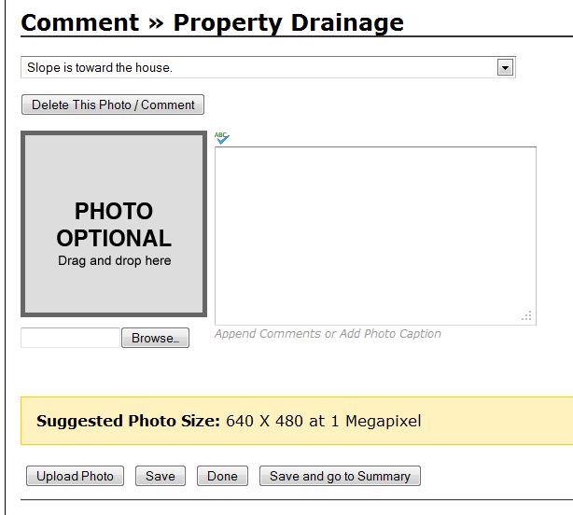Click the file path input box

click(x=71, y=338)
